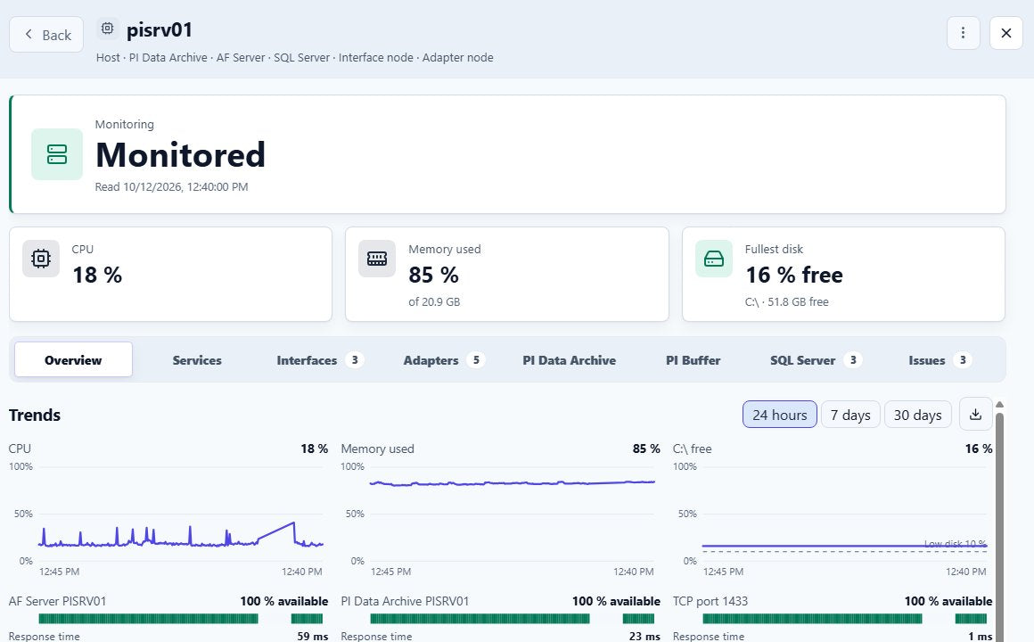This screenshot has width=1034, height=642.
Task: Switch to the Overview tab
Action: point(73,359)
